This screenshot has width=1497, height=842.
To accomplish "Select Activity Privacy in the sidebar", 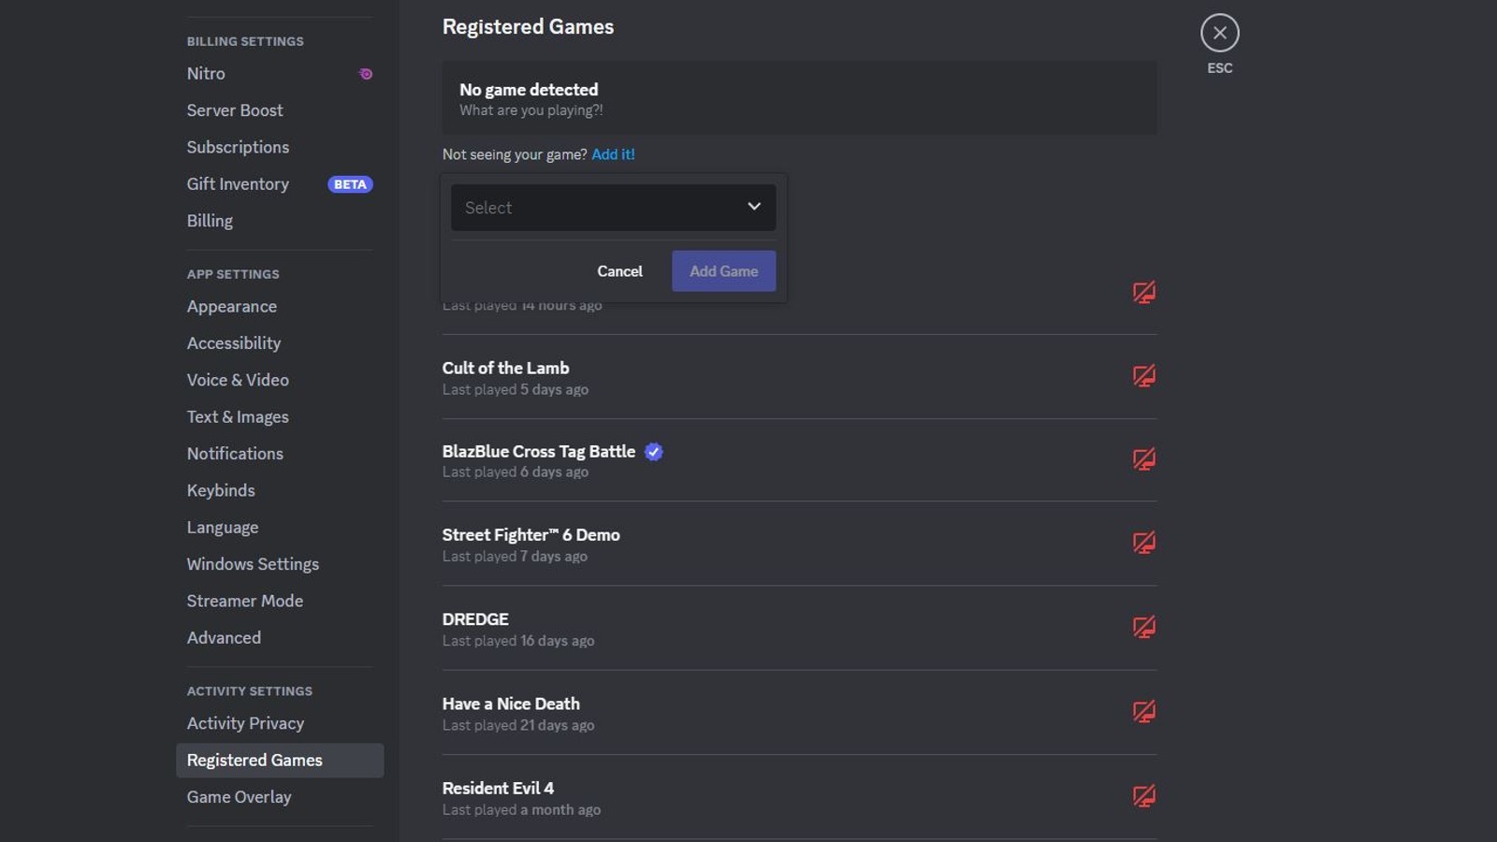I will (x=245, y=722).
